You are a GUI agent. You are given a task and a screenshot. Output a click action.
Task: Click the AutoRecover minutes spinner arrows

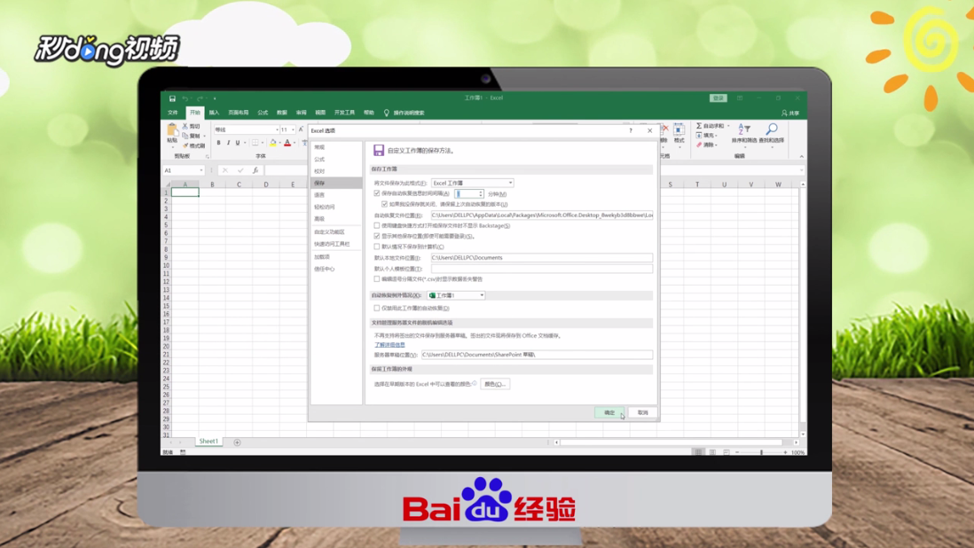coord(480,193)
